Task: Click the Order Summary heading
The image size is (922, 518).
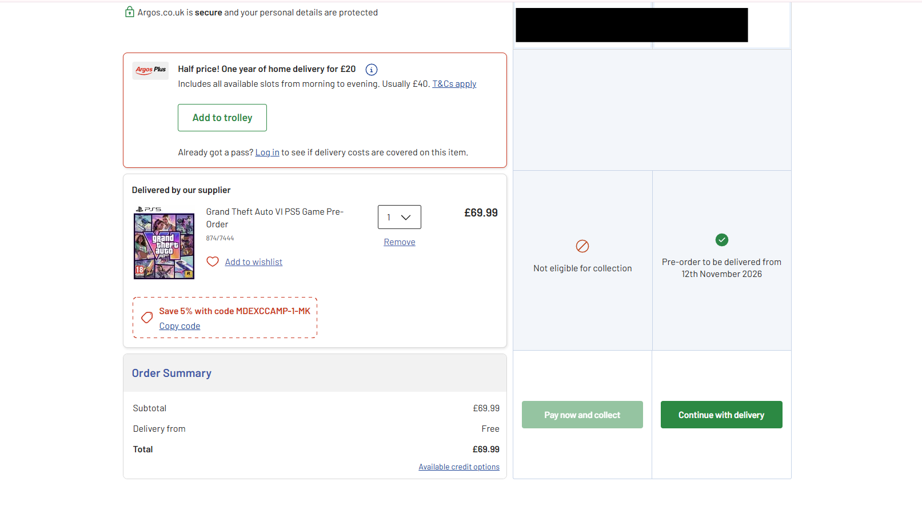Action: tap(171, 373)
